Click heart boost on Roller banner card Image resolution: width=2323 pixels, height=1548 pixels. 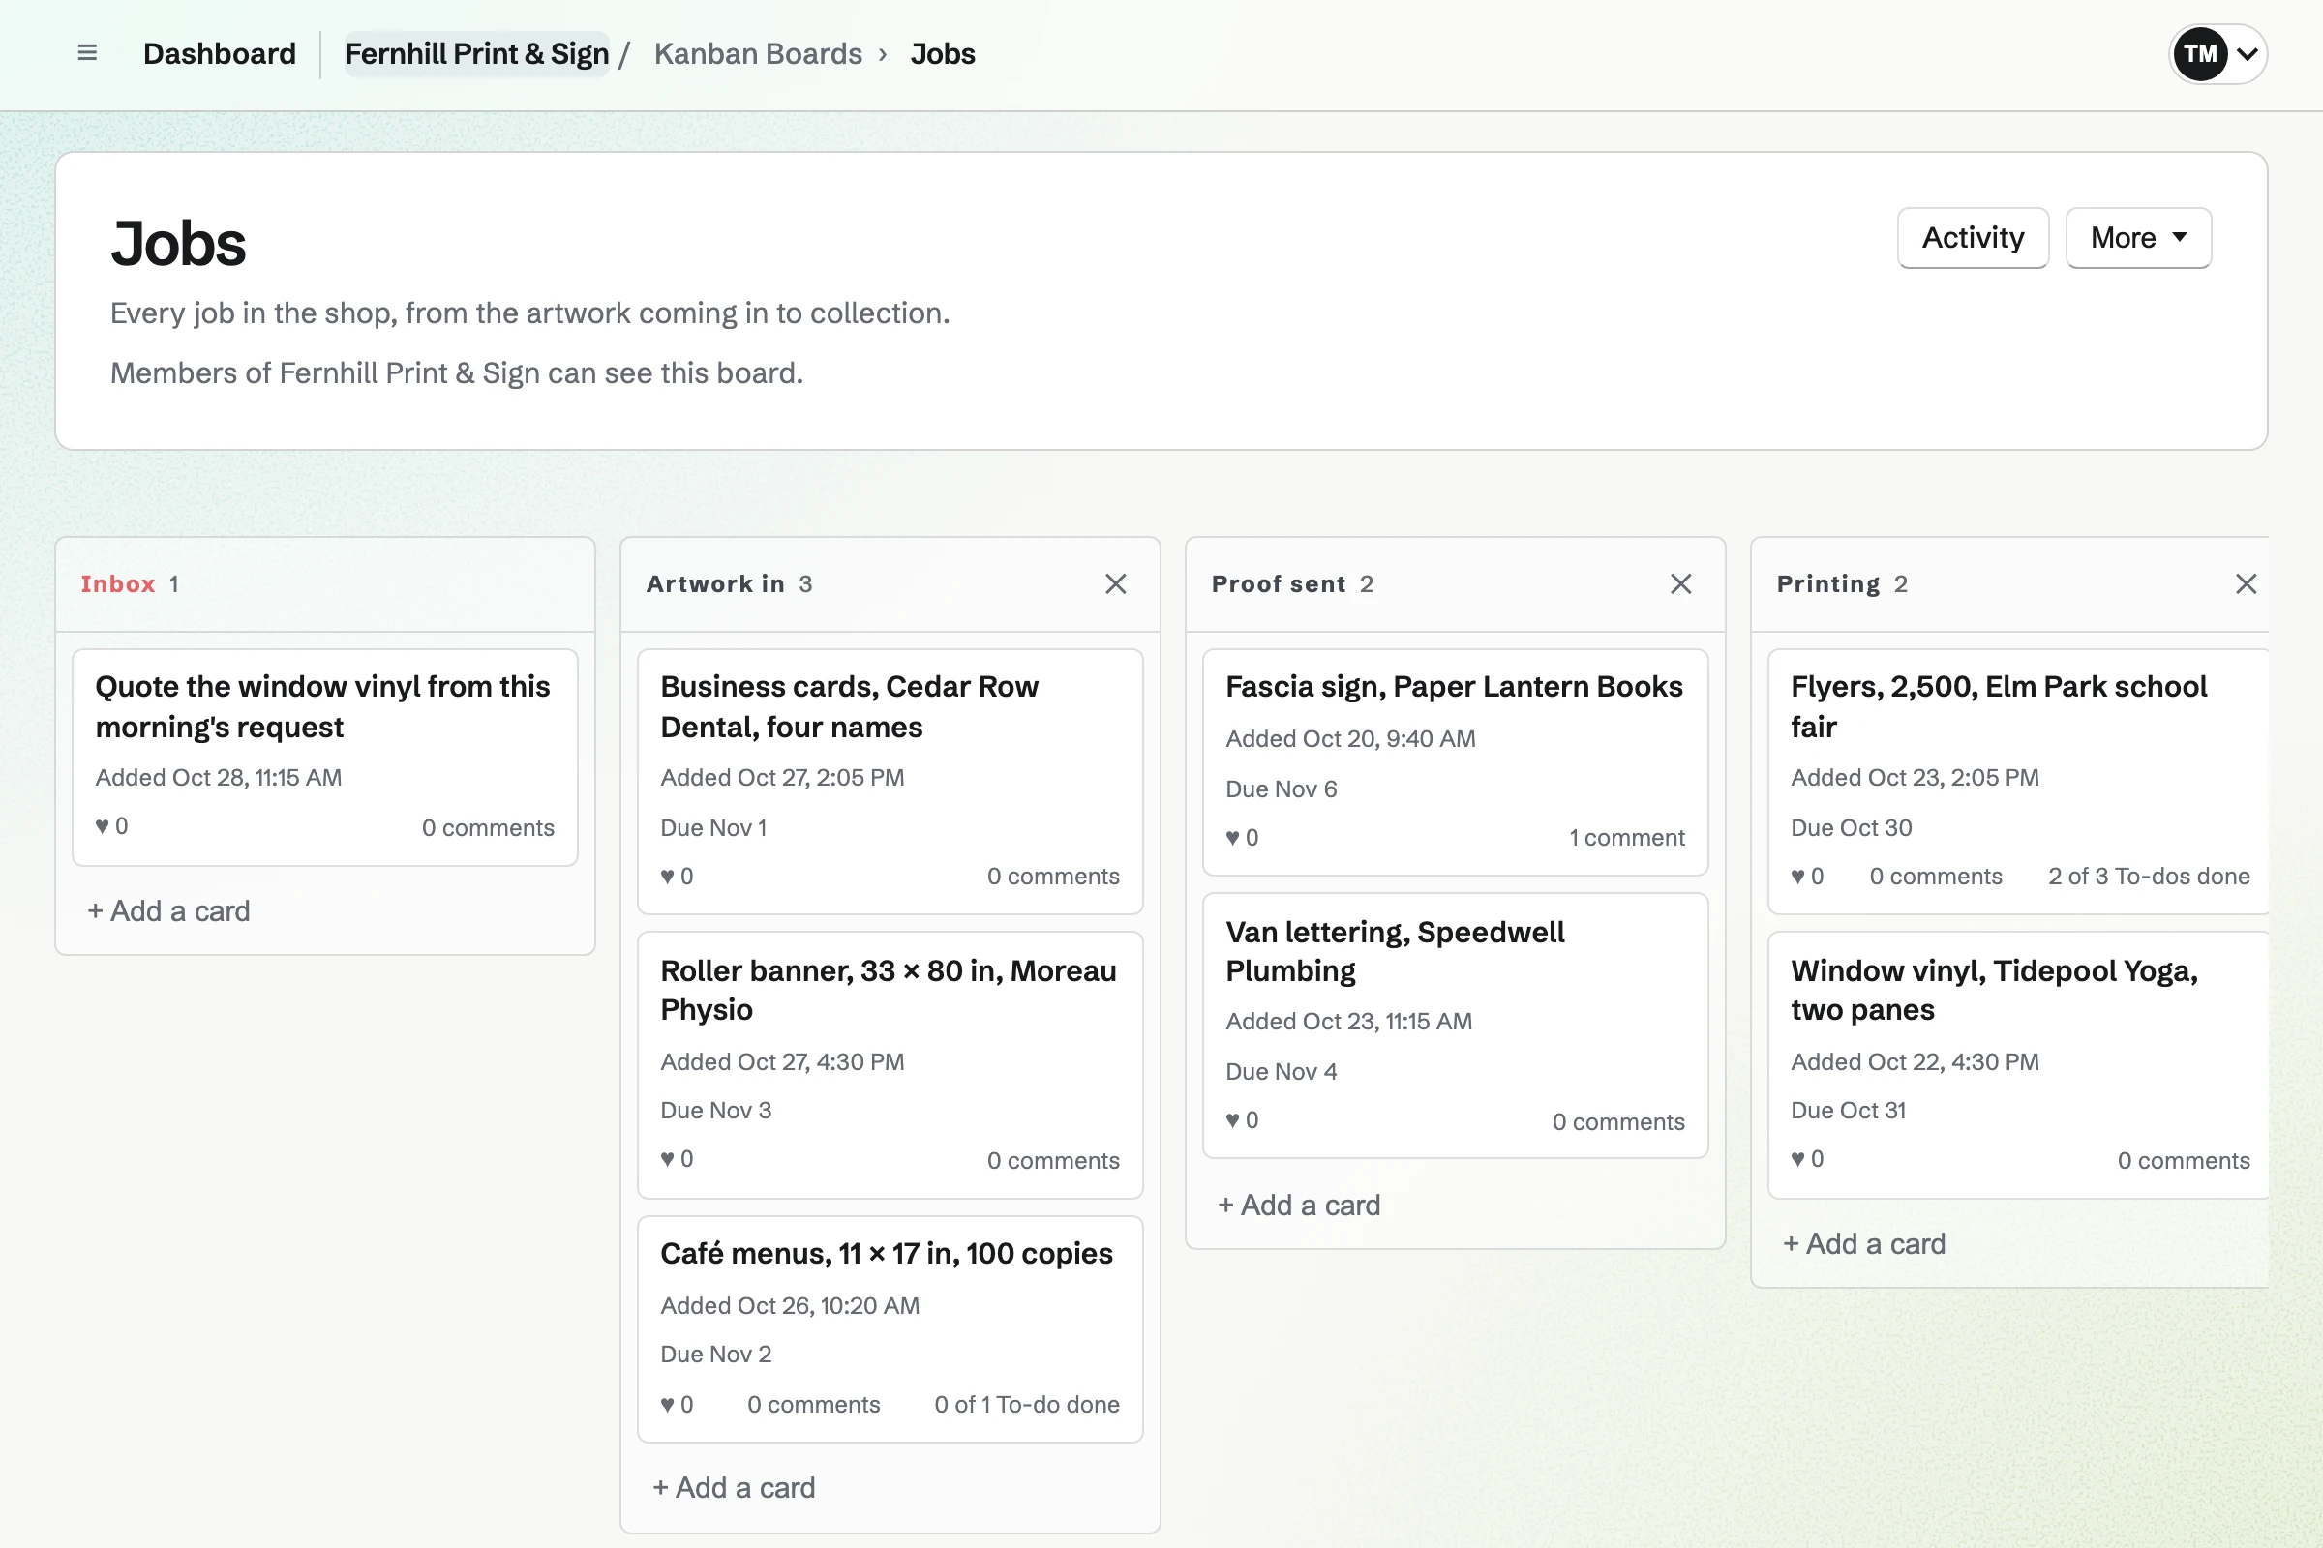677,1158
